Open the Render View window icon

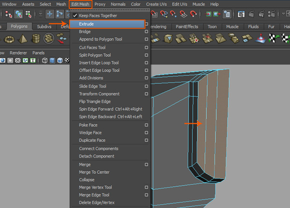pyautogui.click(x=241, y=14)
